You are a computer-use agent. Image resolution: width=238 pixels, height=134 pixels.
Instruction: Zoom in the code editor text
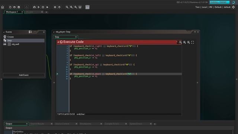click(x=189, y=42)
